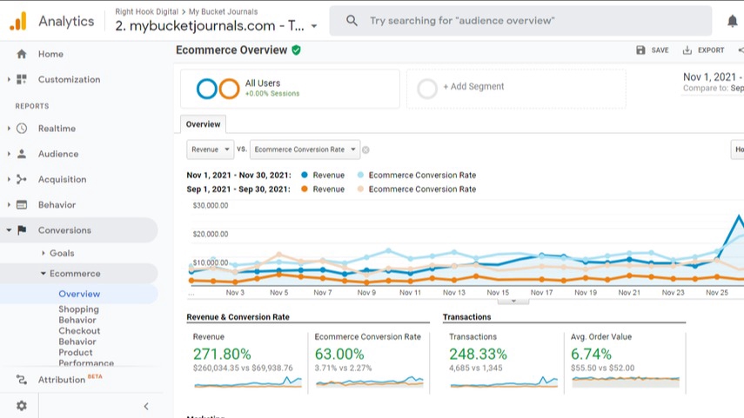Open Checkout Behavior report
Image resolution: width=744 pixels, height=418 pixels.
coord(79,336)
